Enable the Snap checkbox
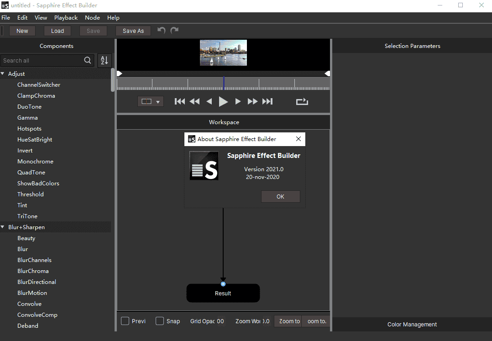The width and height of the screenshot is (492, 341). (160, 321)
